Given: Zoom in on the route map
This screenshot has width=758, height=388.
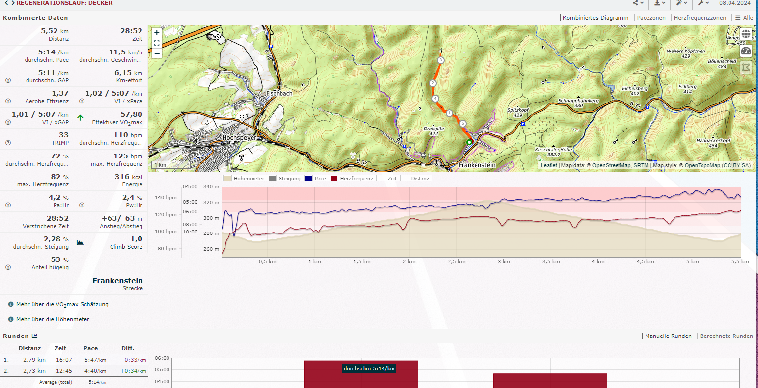Looking at the screenshot, I should coord(157,33).
